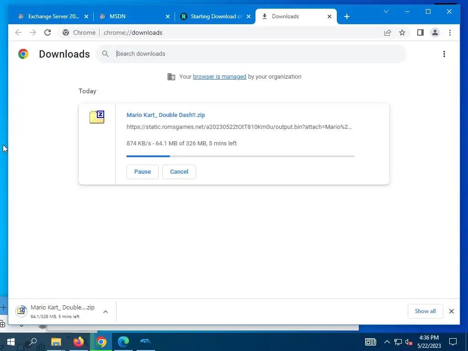Viewport: 468px width, 351px height.
Task: Launch Microsoft Edge from taskbar
Action: pos(123,342)
